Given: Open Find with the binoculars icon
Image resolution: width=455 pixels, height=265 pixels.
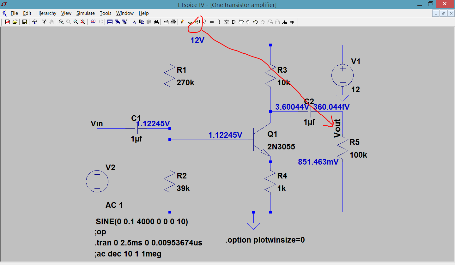Looking at the screenshot, I should (x=156, y=22).
